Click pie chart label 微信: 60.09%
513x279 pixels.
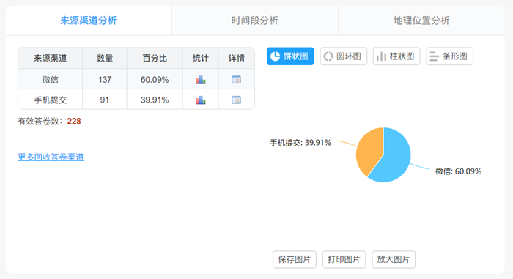point(458,171)
